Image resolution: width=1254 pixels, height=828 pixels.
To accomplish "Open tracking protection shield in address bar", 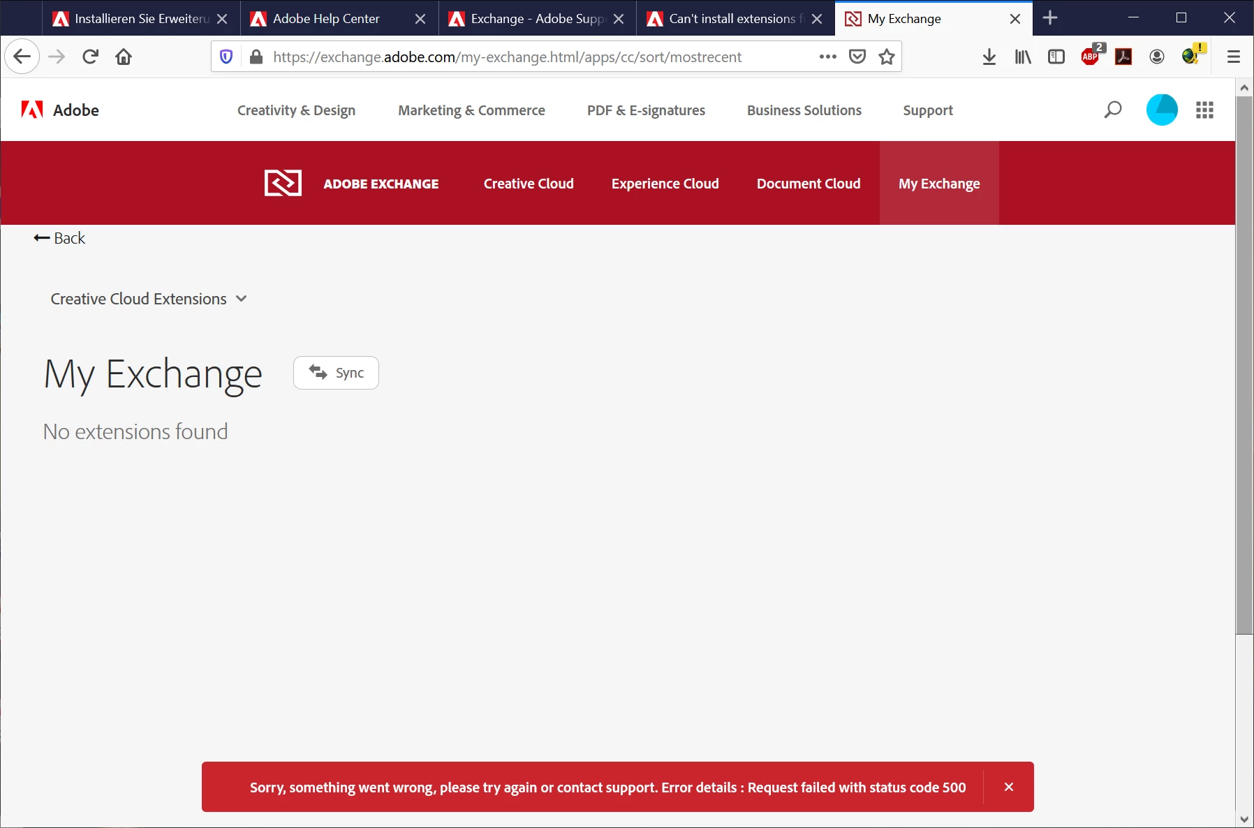I will click(x=226, y=57).
